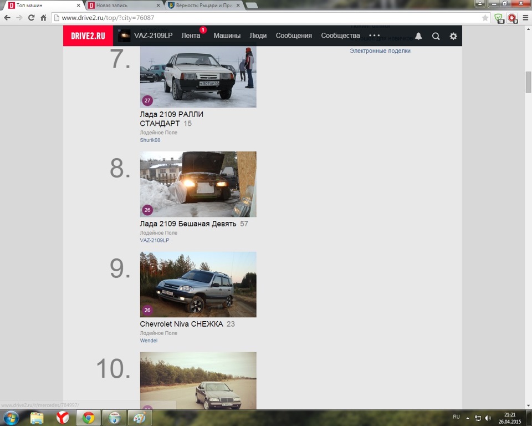Click the page vertical scrollbar thumb
532x426 pixels.
528,82
